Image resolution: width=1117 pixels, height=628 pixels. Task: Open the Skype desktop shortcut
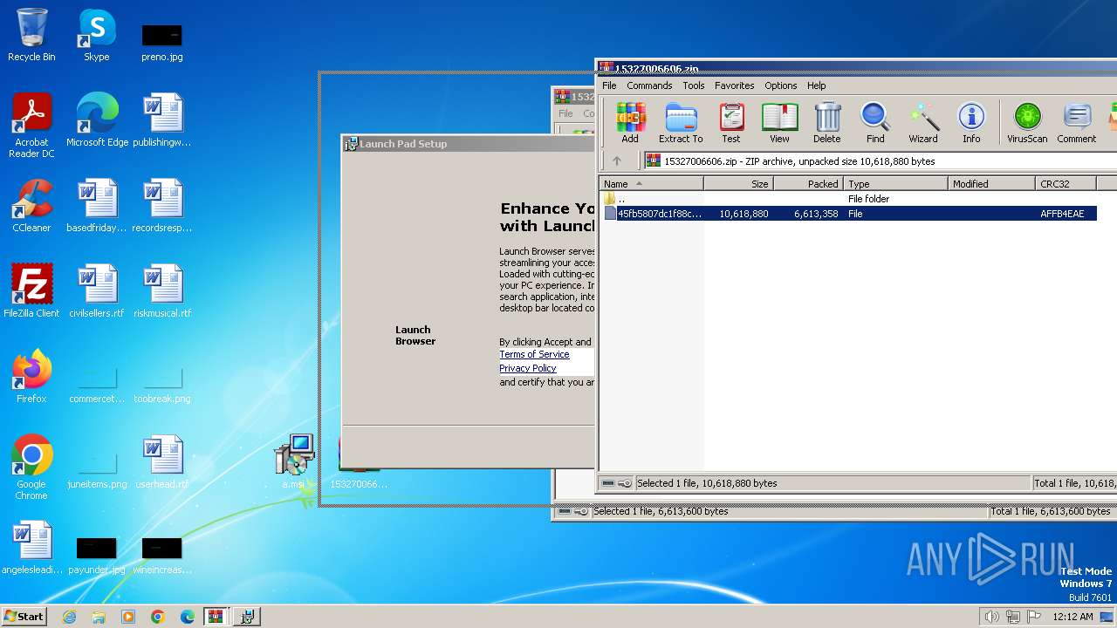pos(97,36)
